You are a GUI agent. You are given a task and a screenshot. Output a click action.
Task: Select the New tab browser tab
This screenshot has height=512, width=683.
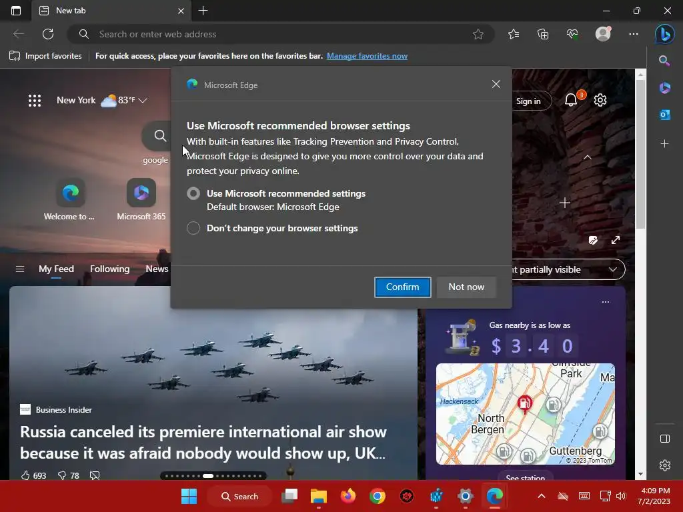[112, 11]
